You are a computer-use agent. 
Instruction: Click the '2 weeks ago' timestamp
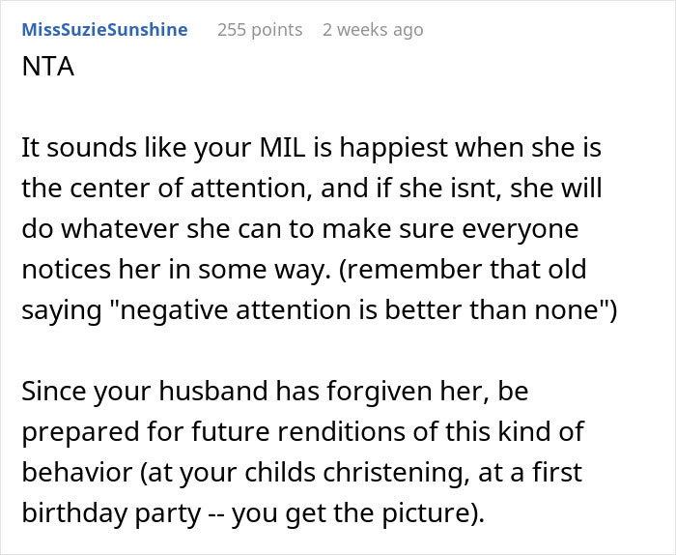point(373,29)
